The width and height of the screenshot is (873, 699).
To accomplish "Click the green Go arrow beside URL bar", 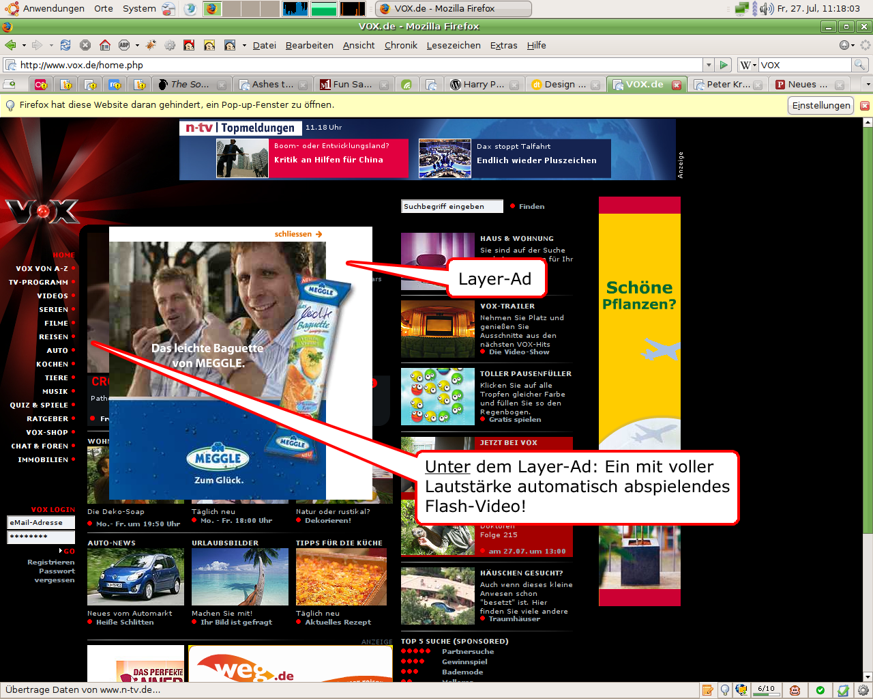I will tap(724, 65).
